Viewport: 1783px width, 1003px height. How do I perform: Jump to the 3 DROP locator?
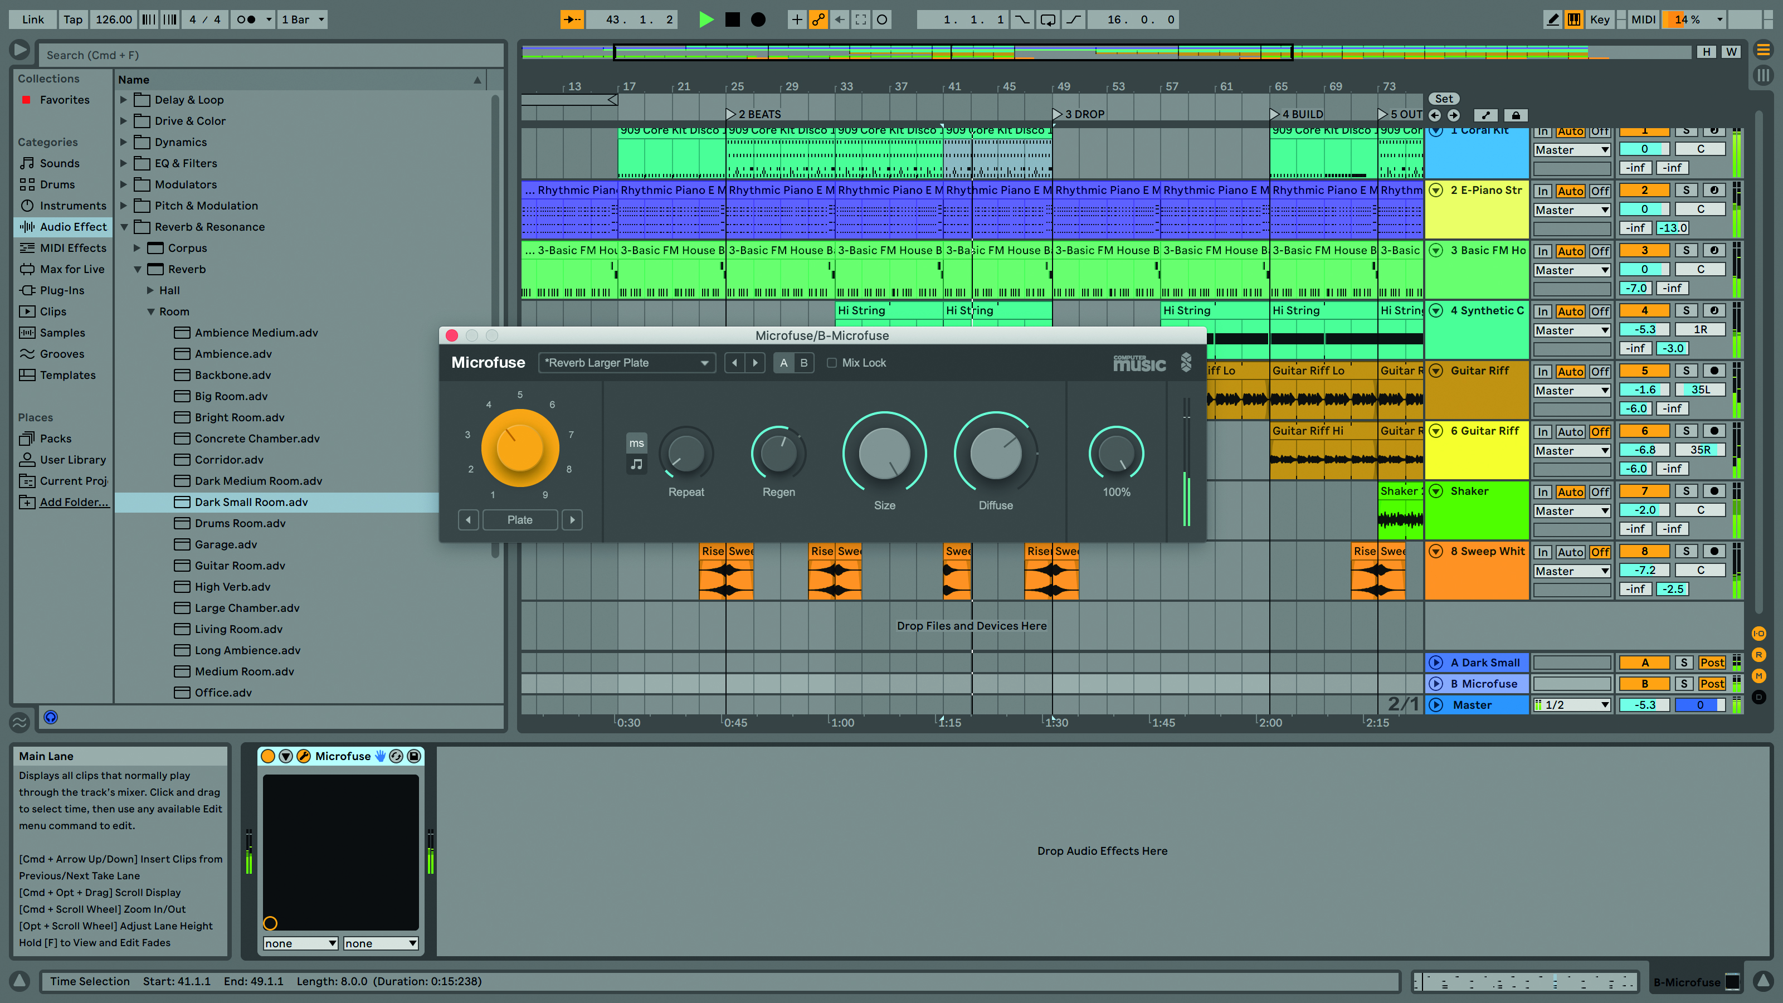tap(1057, 114)
